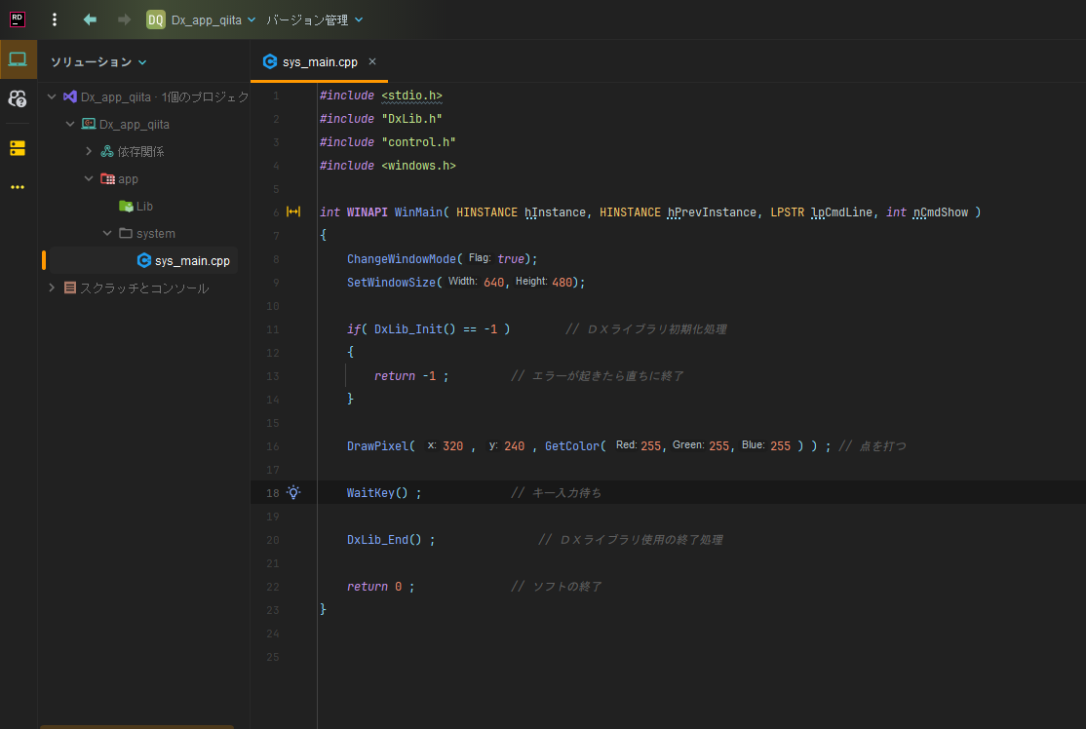The width and height of the screenshot is (1086, 729).
Task: Click the underlined stdio.h include link
Action: [410, 95]
